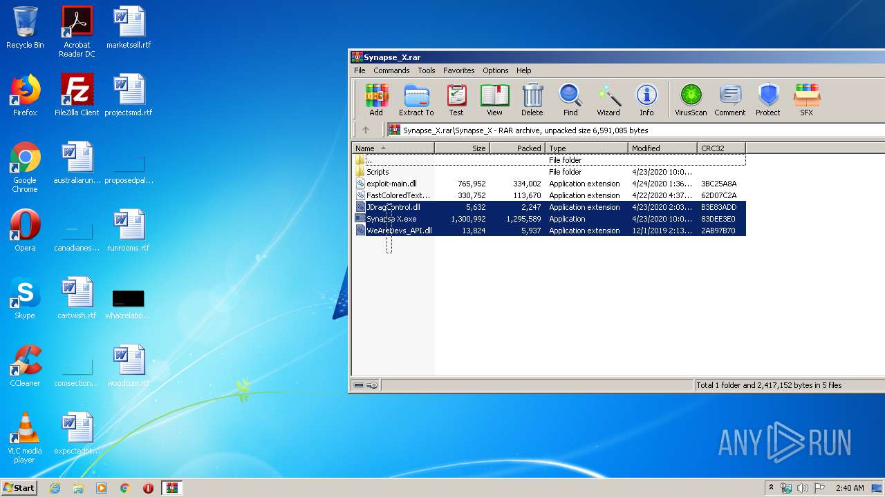Open marketsell.rtf document
Viewport: 885px width, 497px height.
coord(129,28)
